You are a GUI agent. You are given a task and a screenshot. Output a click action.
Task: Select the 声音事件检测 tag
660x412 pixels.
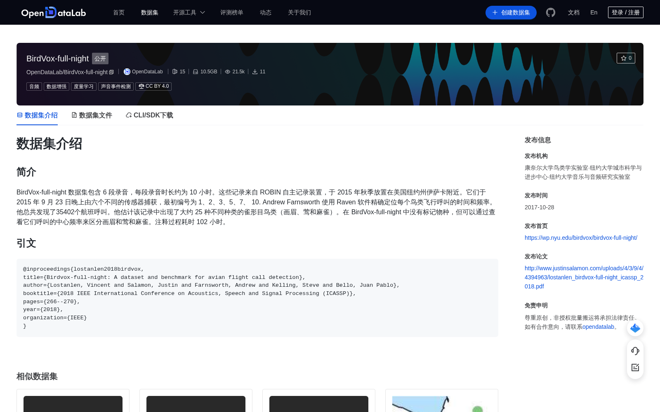tap(116, 87)
